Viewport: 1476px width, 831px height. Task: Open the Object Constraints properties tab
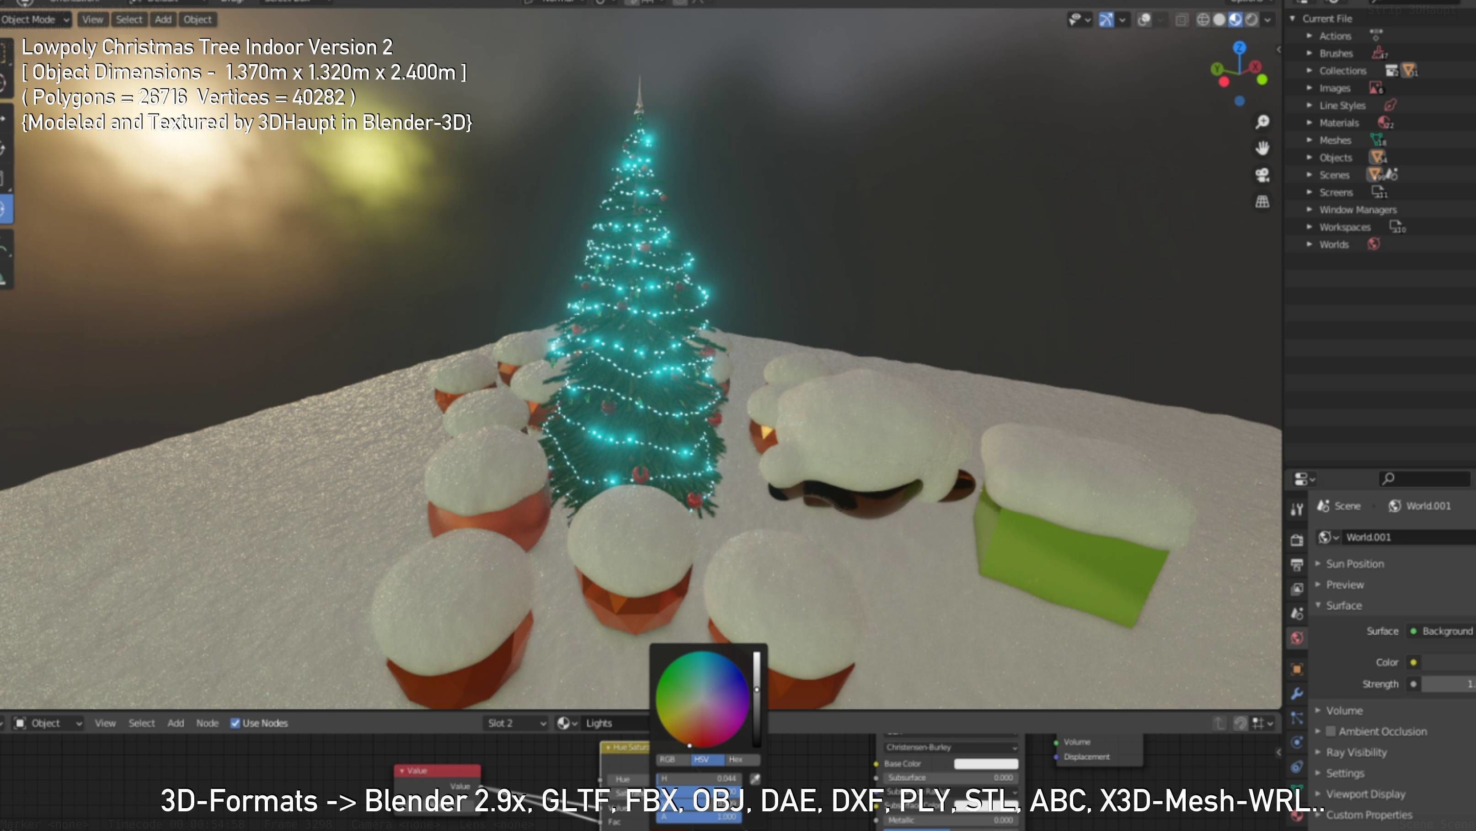point(1297,767)
